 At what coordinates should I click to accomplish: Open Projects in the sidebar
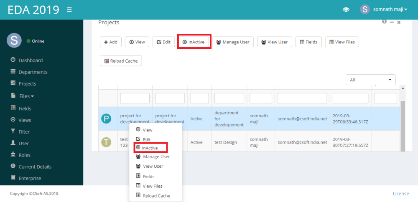point(23,83)
